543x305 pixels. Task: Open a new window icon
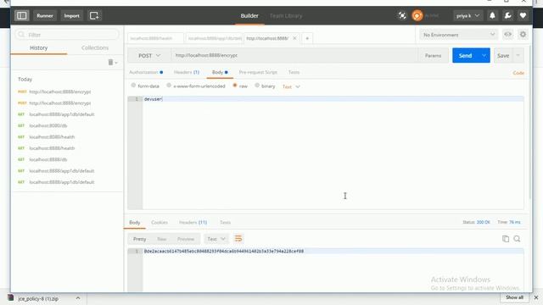[x=94, y=15]
